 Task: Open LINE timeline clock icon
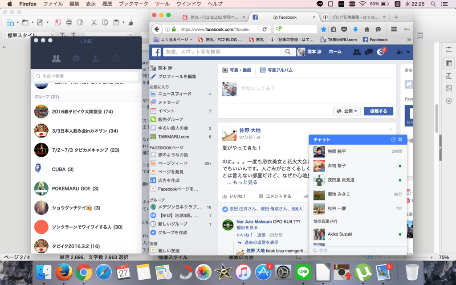[116, 59]
